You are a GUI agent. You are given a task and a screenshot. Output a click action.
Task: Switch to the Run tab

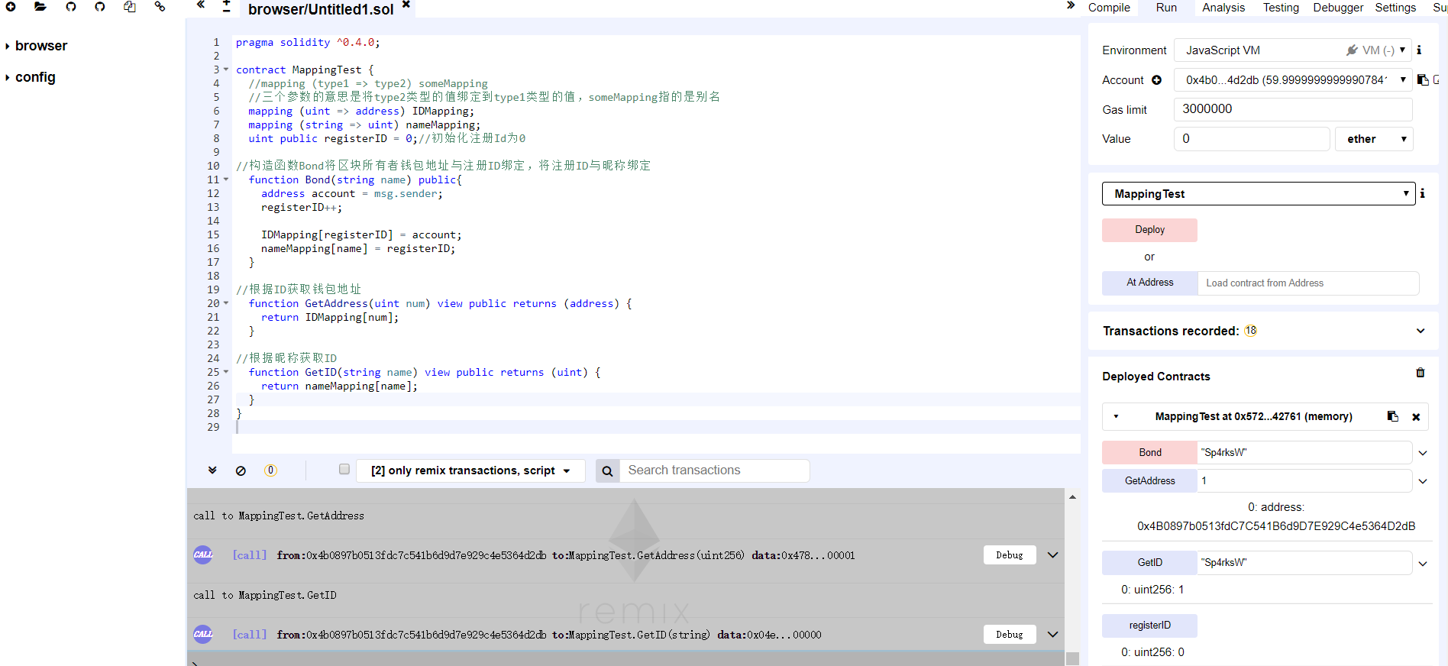(x=1166, y=8)
